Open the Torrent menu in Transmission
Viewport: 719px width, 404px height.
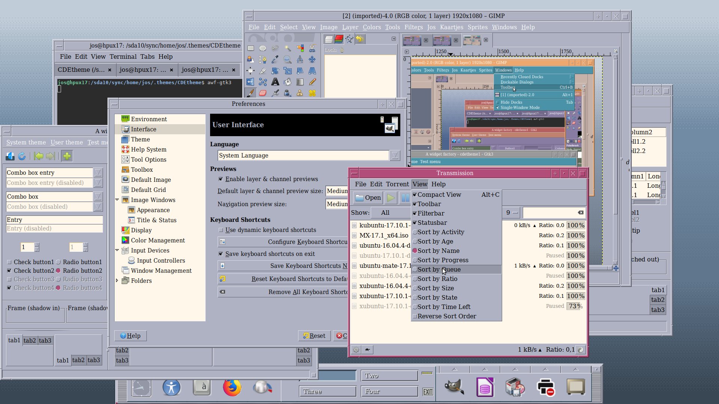397,184
